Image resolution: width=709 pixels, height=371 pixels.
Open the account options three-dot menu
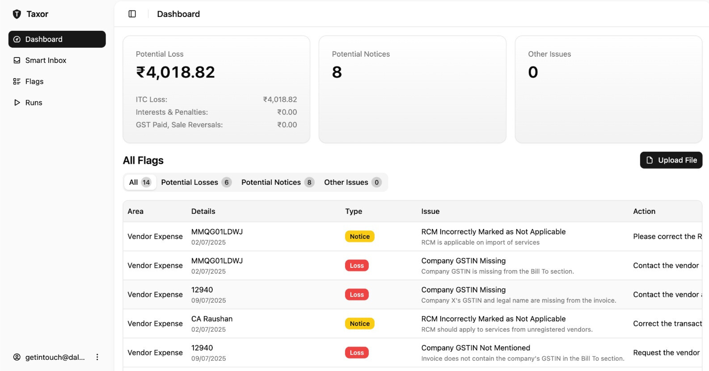pos(97,357)
